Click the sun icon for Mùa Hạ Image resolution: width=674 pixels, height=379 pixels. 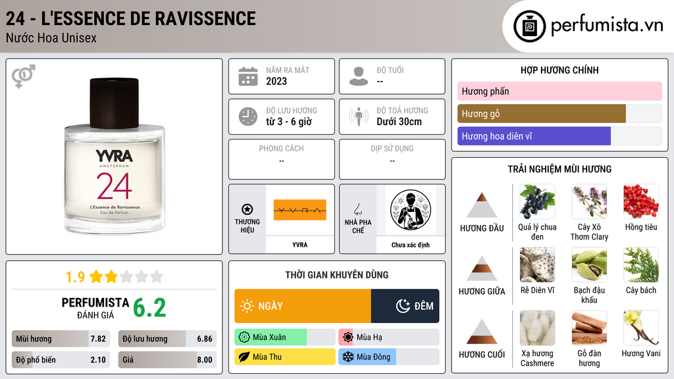pyautogui.click(x=348, y=338)
